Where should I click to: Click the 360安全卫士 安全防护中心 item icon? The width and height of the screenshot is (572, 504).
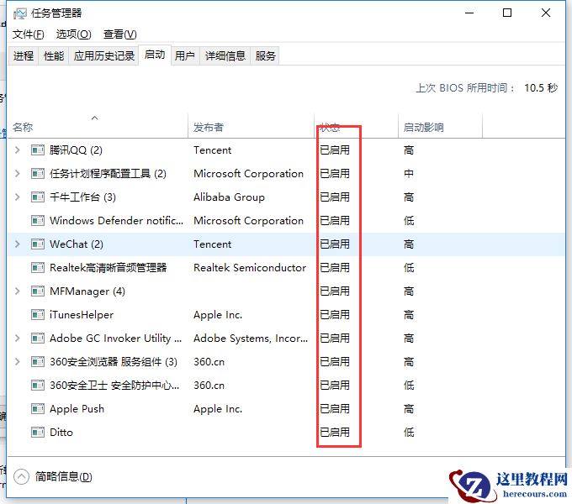click(x=38, y=386)
